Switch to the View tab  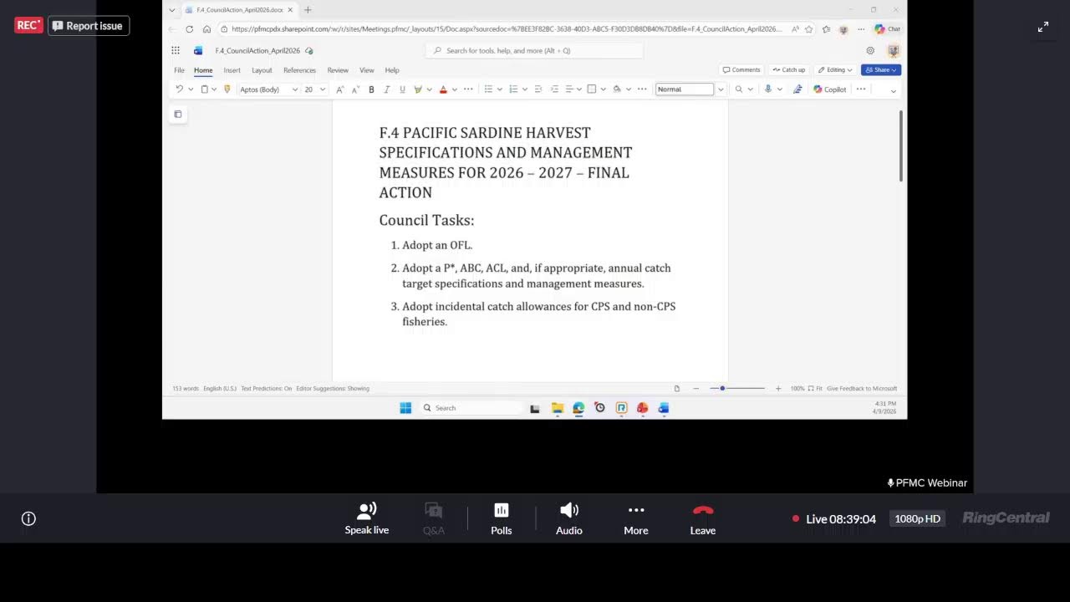[367, 70]
